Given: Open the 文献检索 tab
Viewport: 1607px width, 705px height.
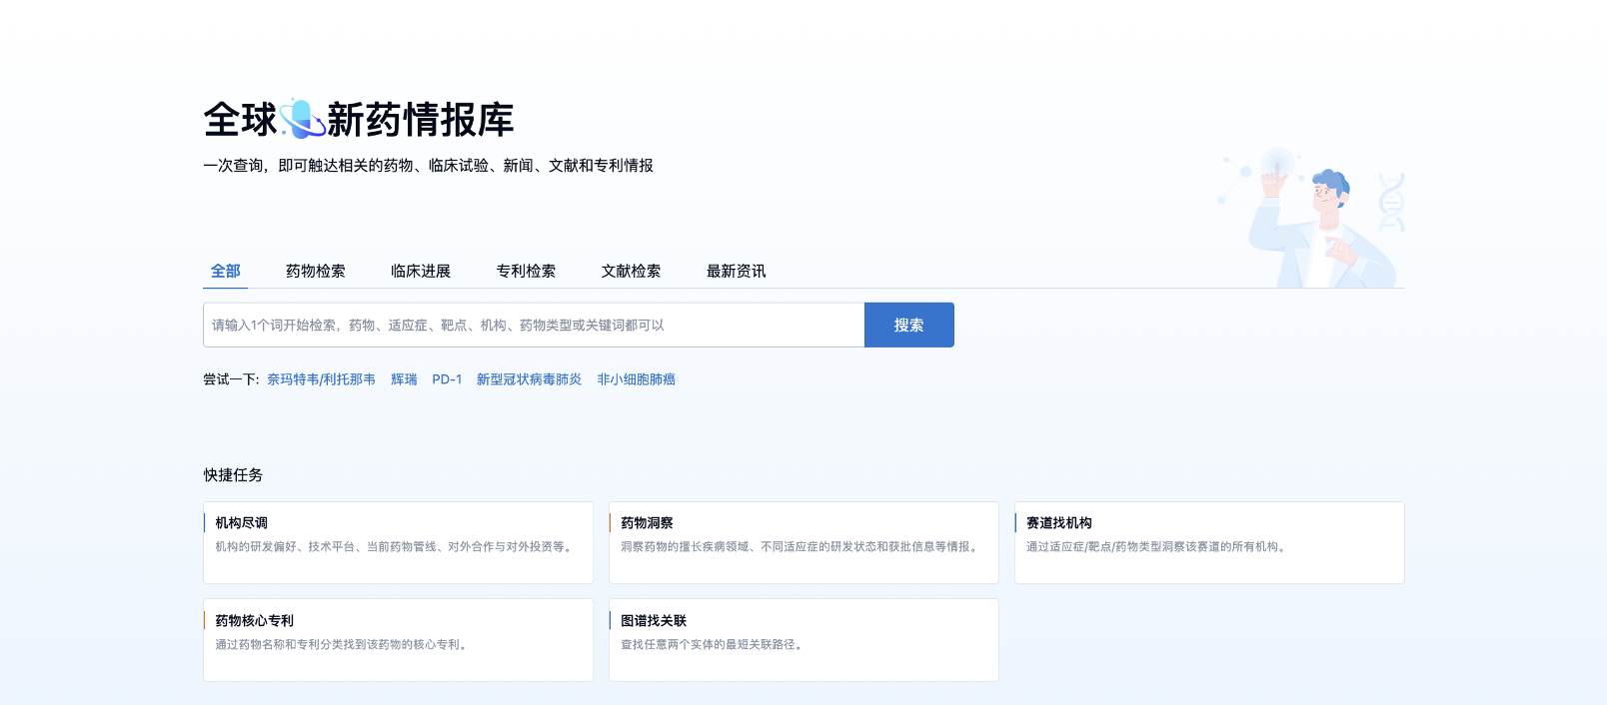Looking at the screenshot, I should [631, 271].
